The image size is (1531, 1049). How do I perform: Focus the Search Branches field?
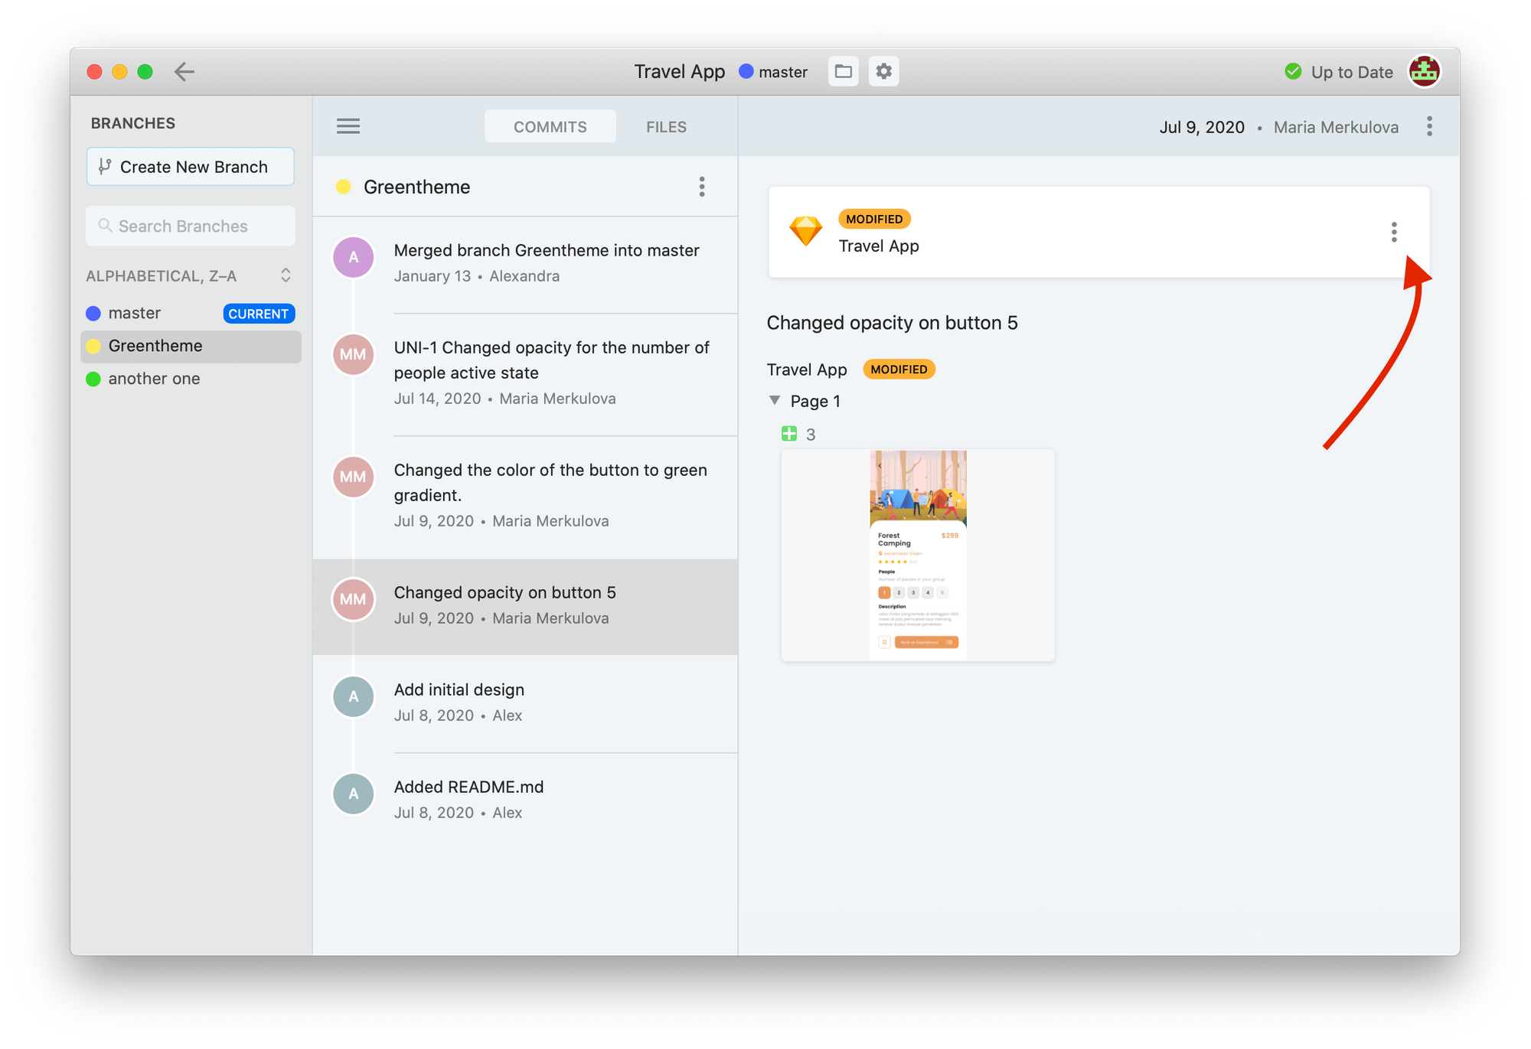(x=191, y=226)
